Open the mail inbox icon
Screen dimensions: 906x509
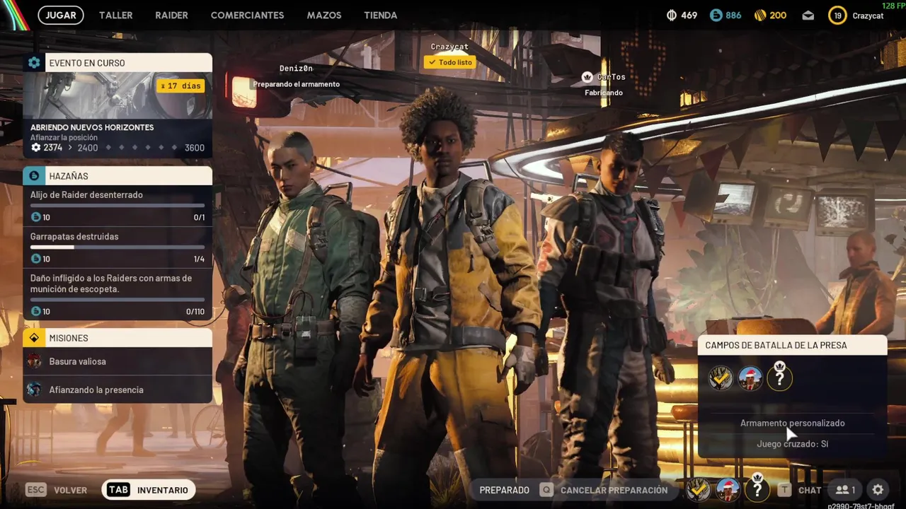point(808,16)
